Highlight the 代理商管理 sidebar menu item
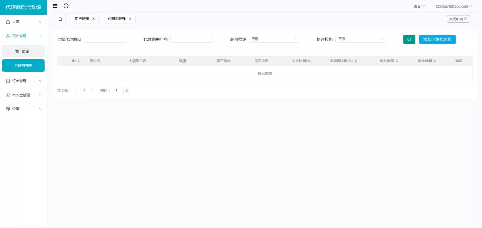482x228 pixels. point(23,65)
